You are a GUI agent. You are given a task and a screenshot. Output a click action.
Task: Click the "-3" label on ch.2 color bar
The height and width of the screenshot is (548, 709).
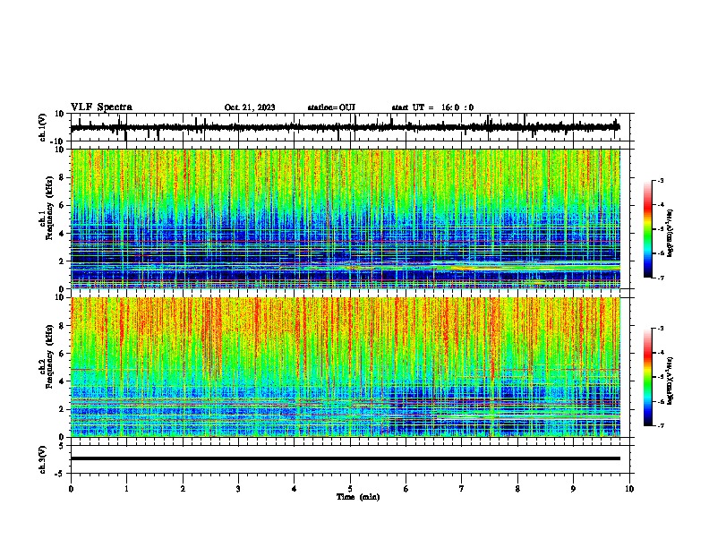point(660,329)
